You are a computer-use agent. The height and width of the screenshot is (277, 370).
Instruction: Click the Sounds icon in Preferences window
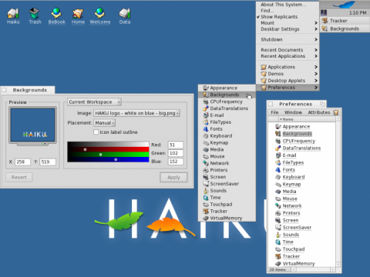point(278,235)
